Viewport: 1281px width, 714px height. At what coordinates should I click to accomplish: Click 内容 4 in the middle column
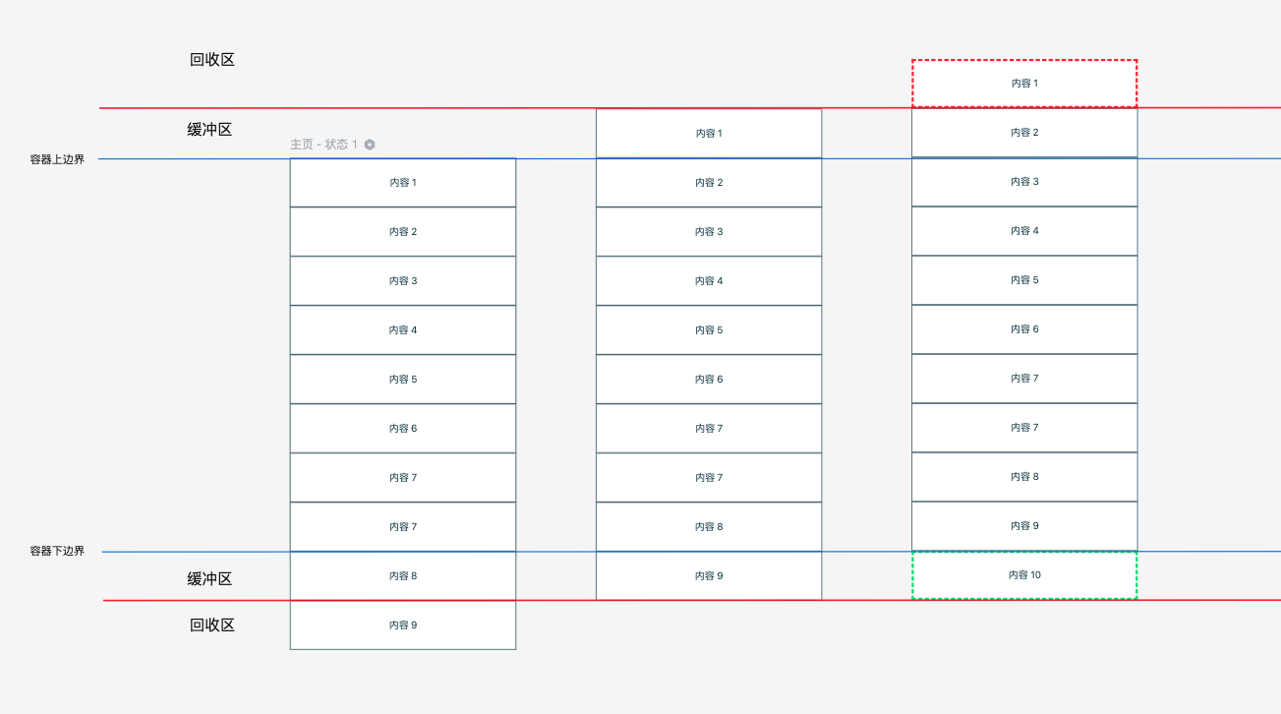709,281
